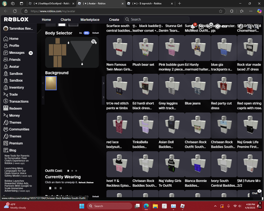Show previous backgrounds with left chevron

tap(43, 83)
